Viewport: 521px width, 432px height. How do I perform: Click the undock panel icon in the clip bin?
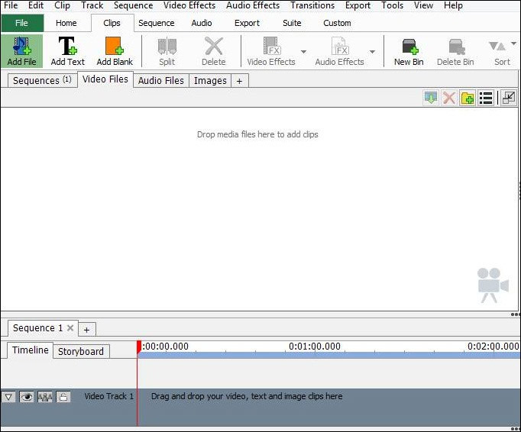(509, 98)
